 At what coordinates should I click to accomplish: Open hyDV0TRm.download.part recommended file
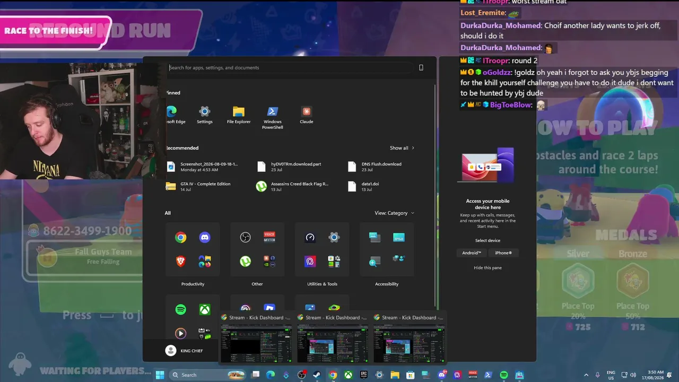(294, 167)
